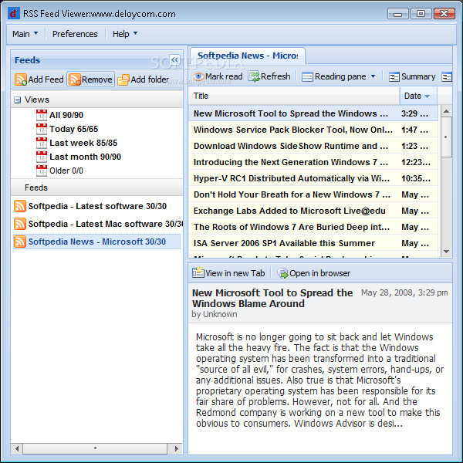Image resolution: width=463 pixels, height=463 pixels.
Task: Open article Exchange Labs Added to Microsoft Live@edu
Action: click(313, 211)
